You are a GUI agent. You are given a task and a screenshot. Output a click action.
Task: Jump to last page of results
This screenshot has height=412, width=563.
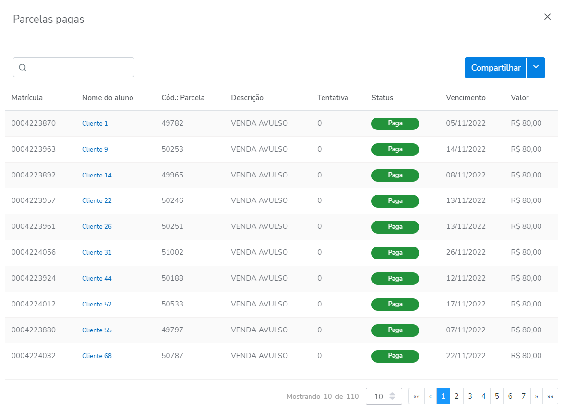click(551, 397)
